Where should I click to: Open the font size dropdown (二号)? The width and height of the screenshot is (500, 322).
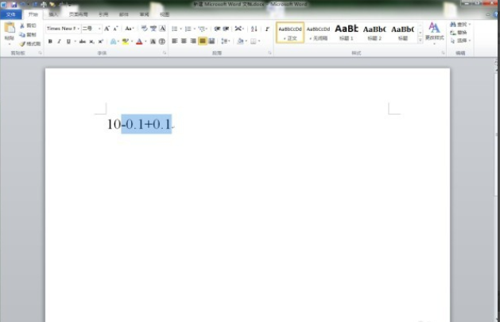click(x=99, y=29)
